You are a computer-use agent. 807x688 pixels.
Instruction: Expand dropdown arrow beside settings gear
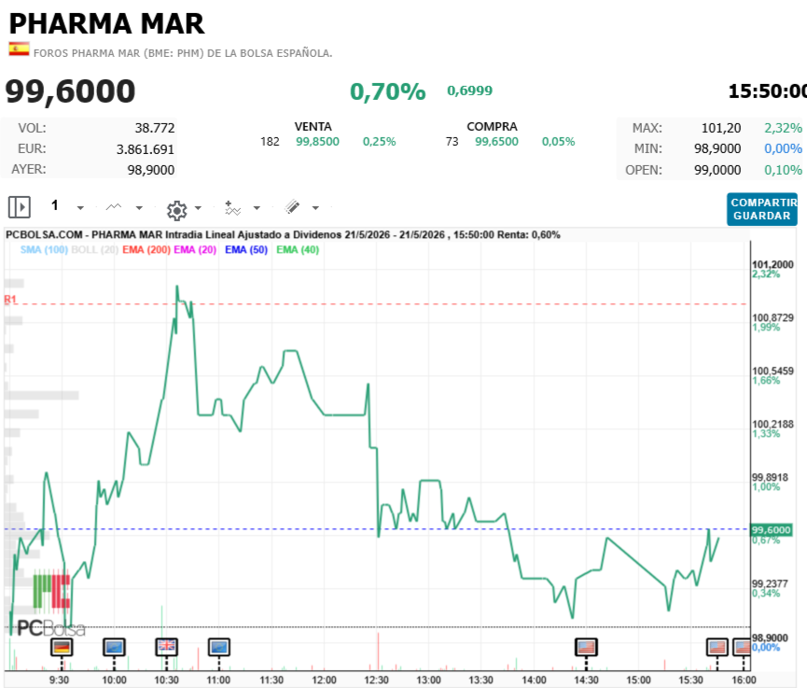coord(198,208)
